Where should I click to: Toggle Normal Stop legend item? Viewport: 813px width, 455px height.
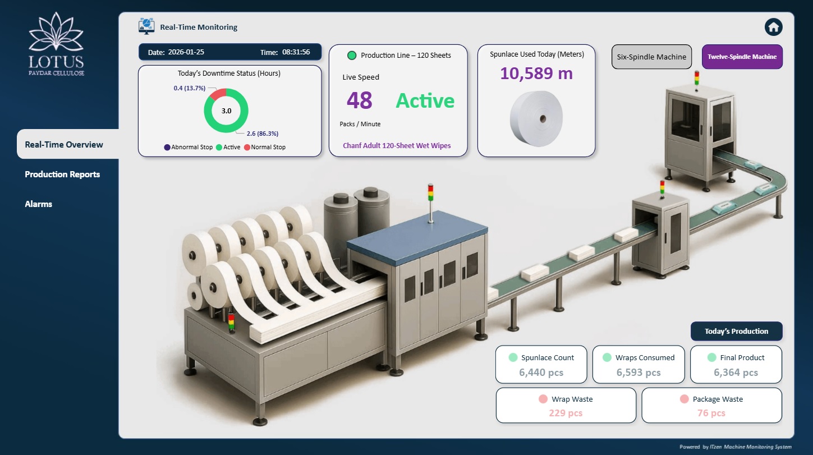264,147
